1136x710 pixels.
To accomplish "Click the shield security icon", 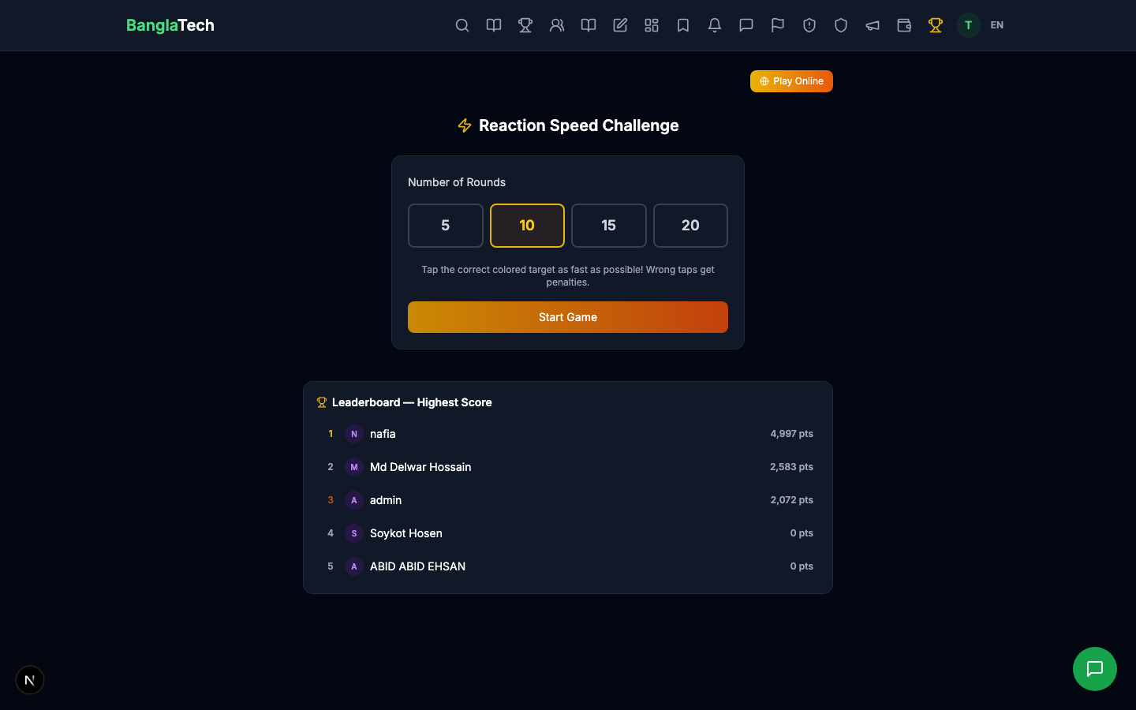I will point(841,25).
